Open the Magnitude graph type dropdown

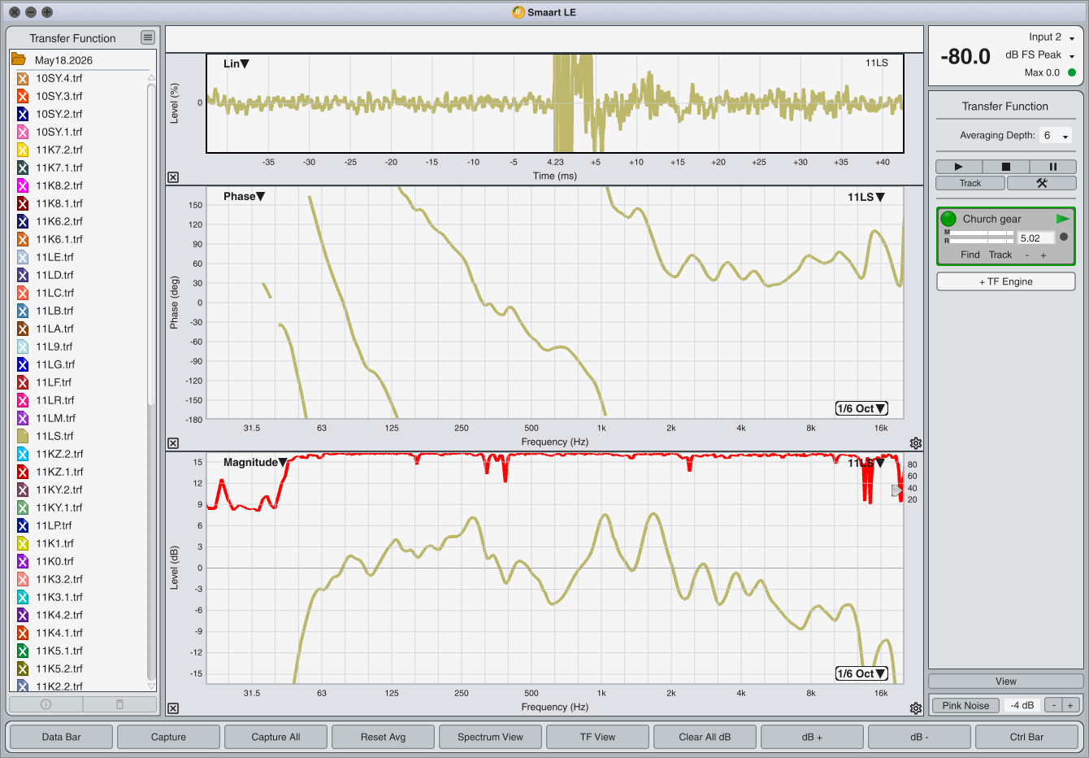255,462
